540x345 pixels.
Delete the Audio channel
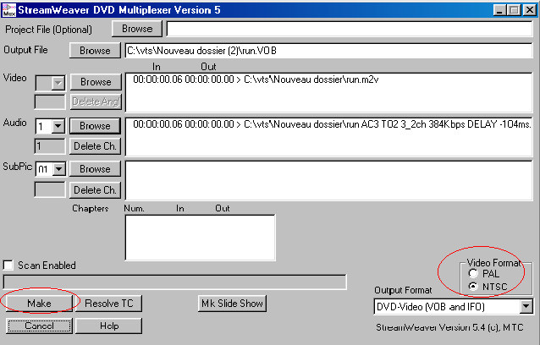[x=95, y=146]
